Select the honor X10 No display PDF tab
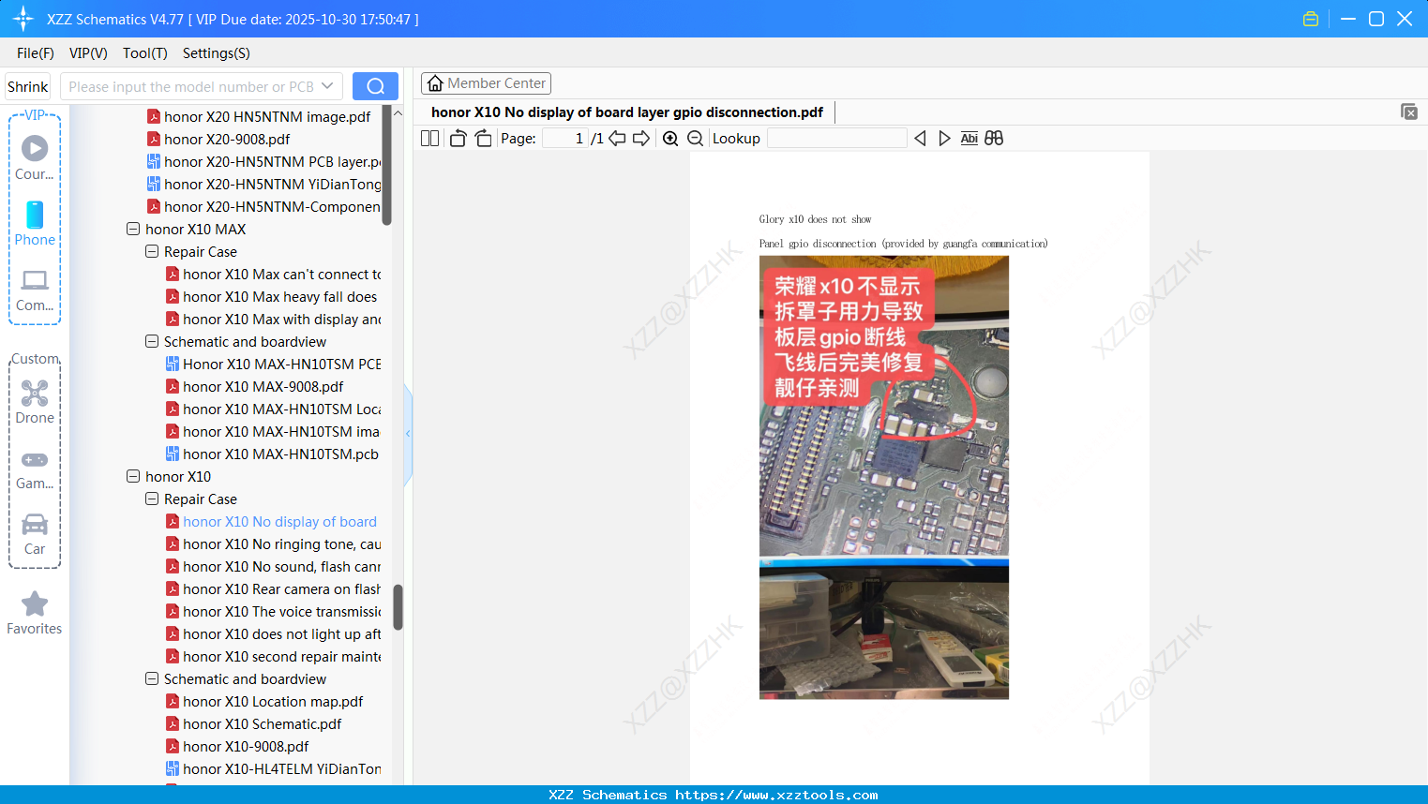 pyautogui.click(x=627, y=112)
